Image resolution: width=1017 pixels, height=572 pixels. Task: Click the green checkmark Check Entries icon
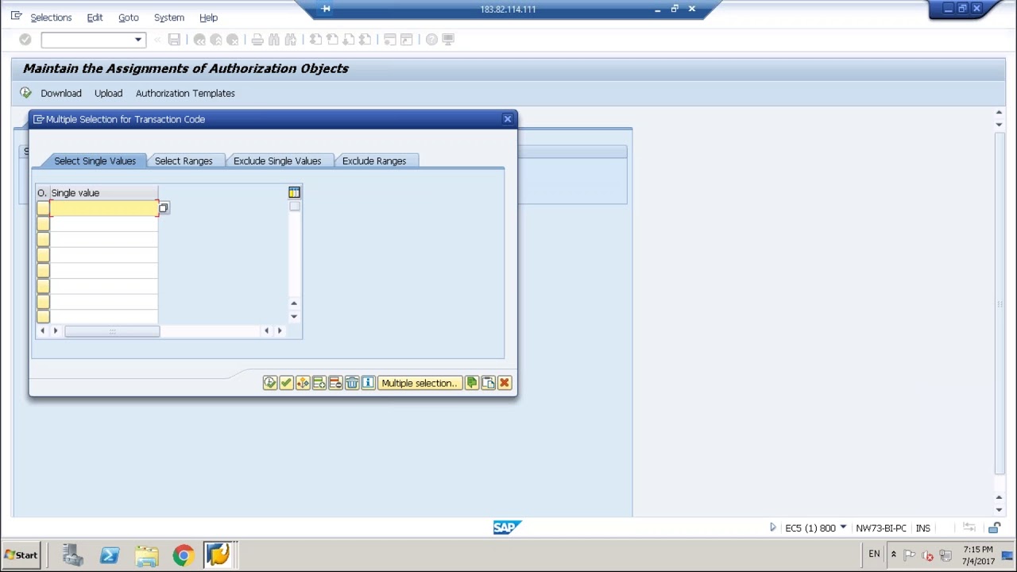tap(286, 383)
